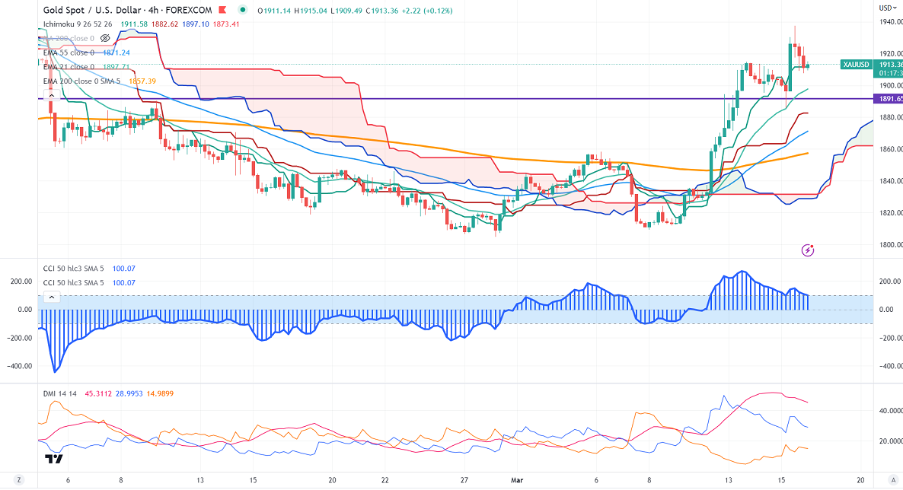Collapse the CCI pane indicator legend
The image size is (903, 490).
point(50,297)
